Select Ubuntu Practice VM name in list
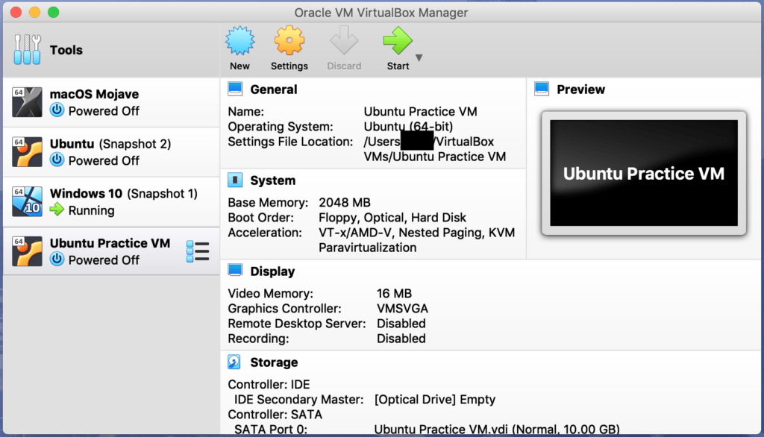The width and height of the screenshot is (764, 437). pyautogui.click(x=110, y=243)
